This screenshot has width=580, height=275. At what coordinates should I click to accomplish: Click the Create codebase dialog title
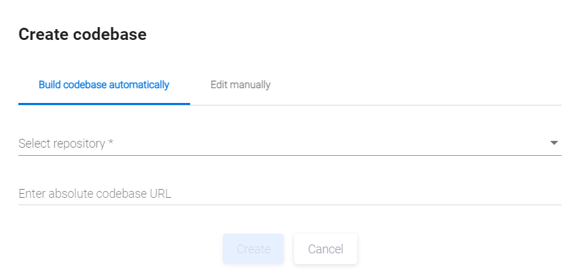click(x=82, y=35)
